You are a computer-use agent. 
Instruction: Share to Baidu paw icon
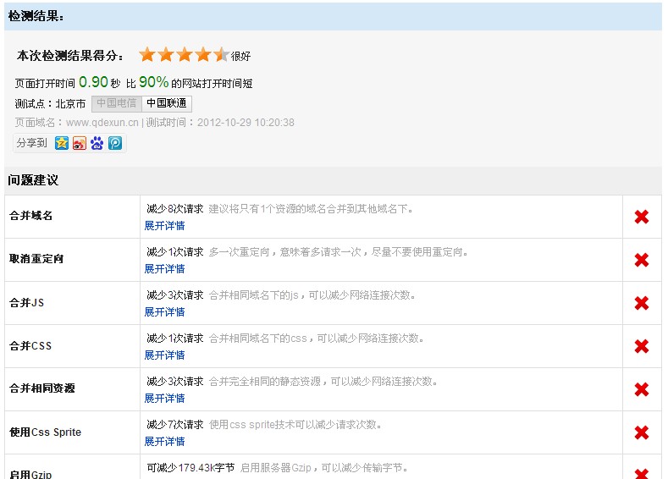pyautogui.click(x=97, y=143)
